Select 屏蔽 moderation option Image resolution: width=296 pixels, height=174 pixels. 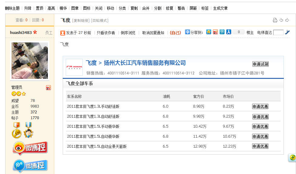[x=193, y=8]
